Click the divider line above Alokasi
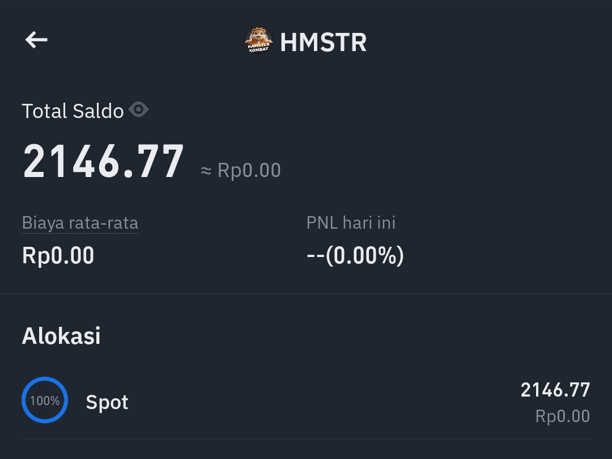 [306, 293]
